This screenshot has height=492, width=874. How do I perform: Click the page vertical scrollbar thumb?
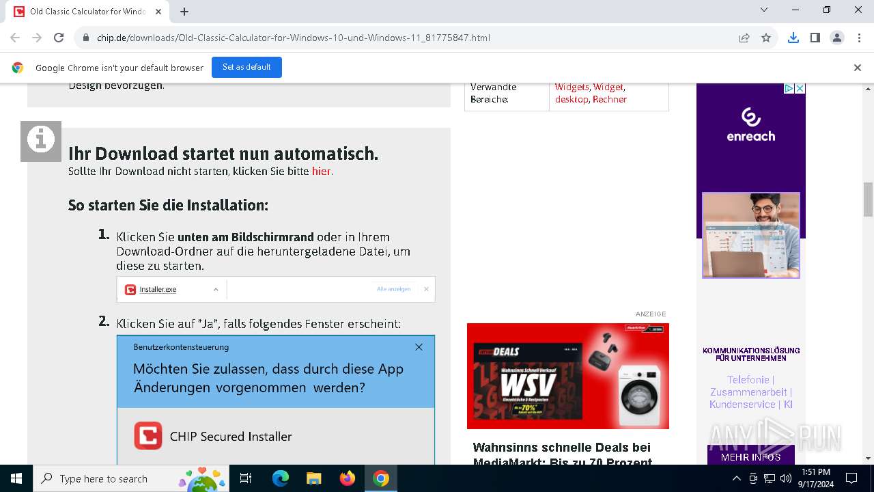tap(868, 200)
